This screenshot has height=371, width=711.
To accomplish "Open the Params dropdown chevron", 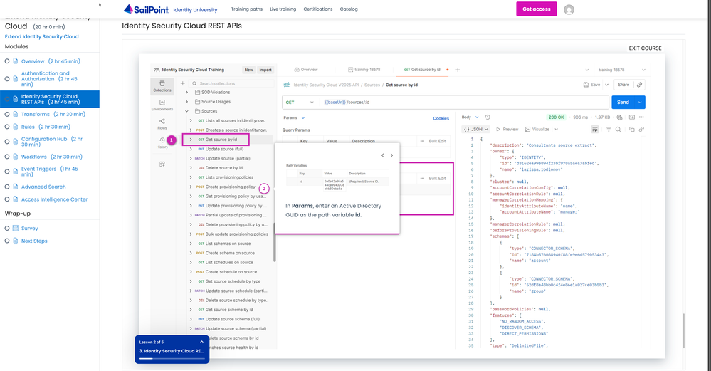I will (303, 118).
